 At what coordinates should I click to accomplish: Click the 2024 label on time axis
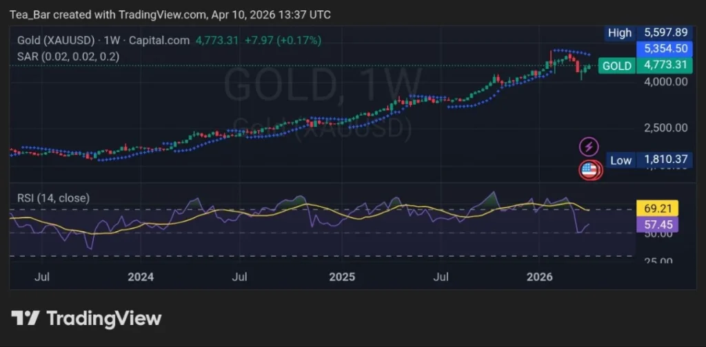point(141,277)
